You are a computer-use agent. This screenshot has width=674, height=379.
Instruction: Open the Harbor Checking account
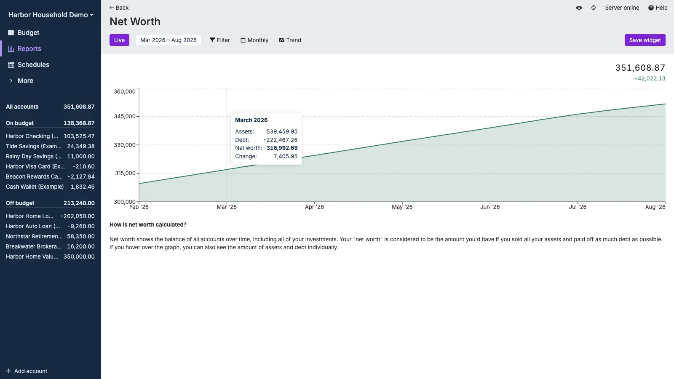point(50,136)
